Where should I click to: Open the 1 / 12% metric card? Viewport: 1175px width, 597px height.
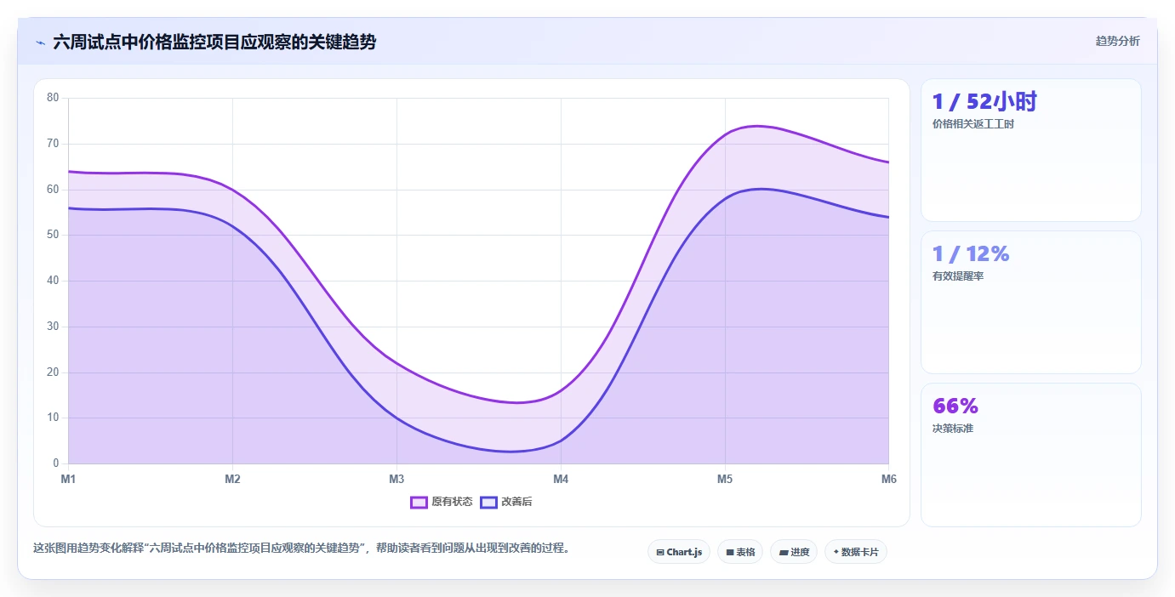click(1031, 302)
